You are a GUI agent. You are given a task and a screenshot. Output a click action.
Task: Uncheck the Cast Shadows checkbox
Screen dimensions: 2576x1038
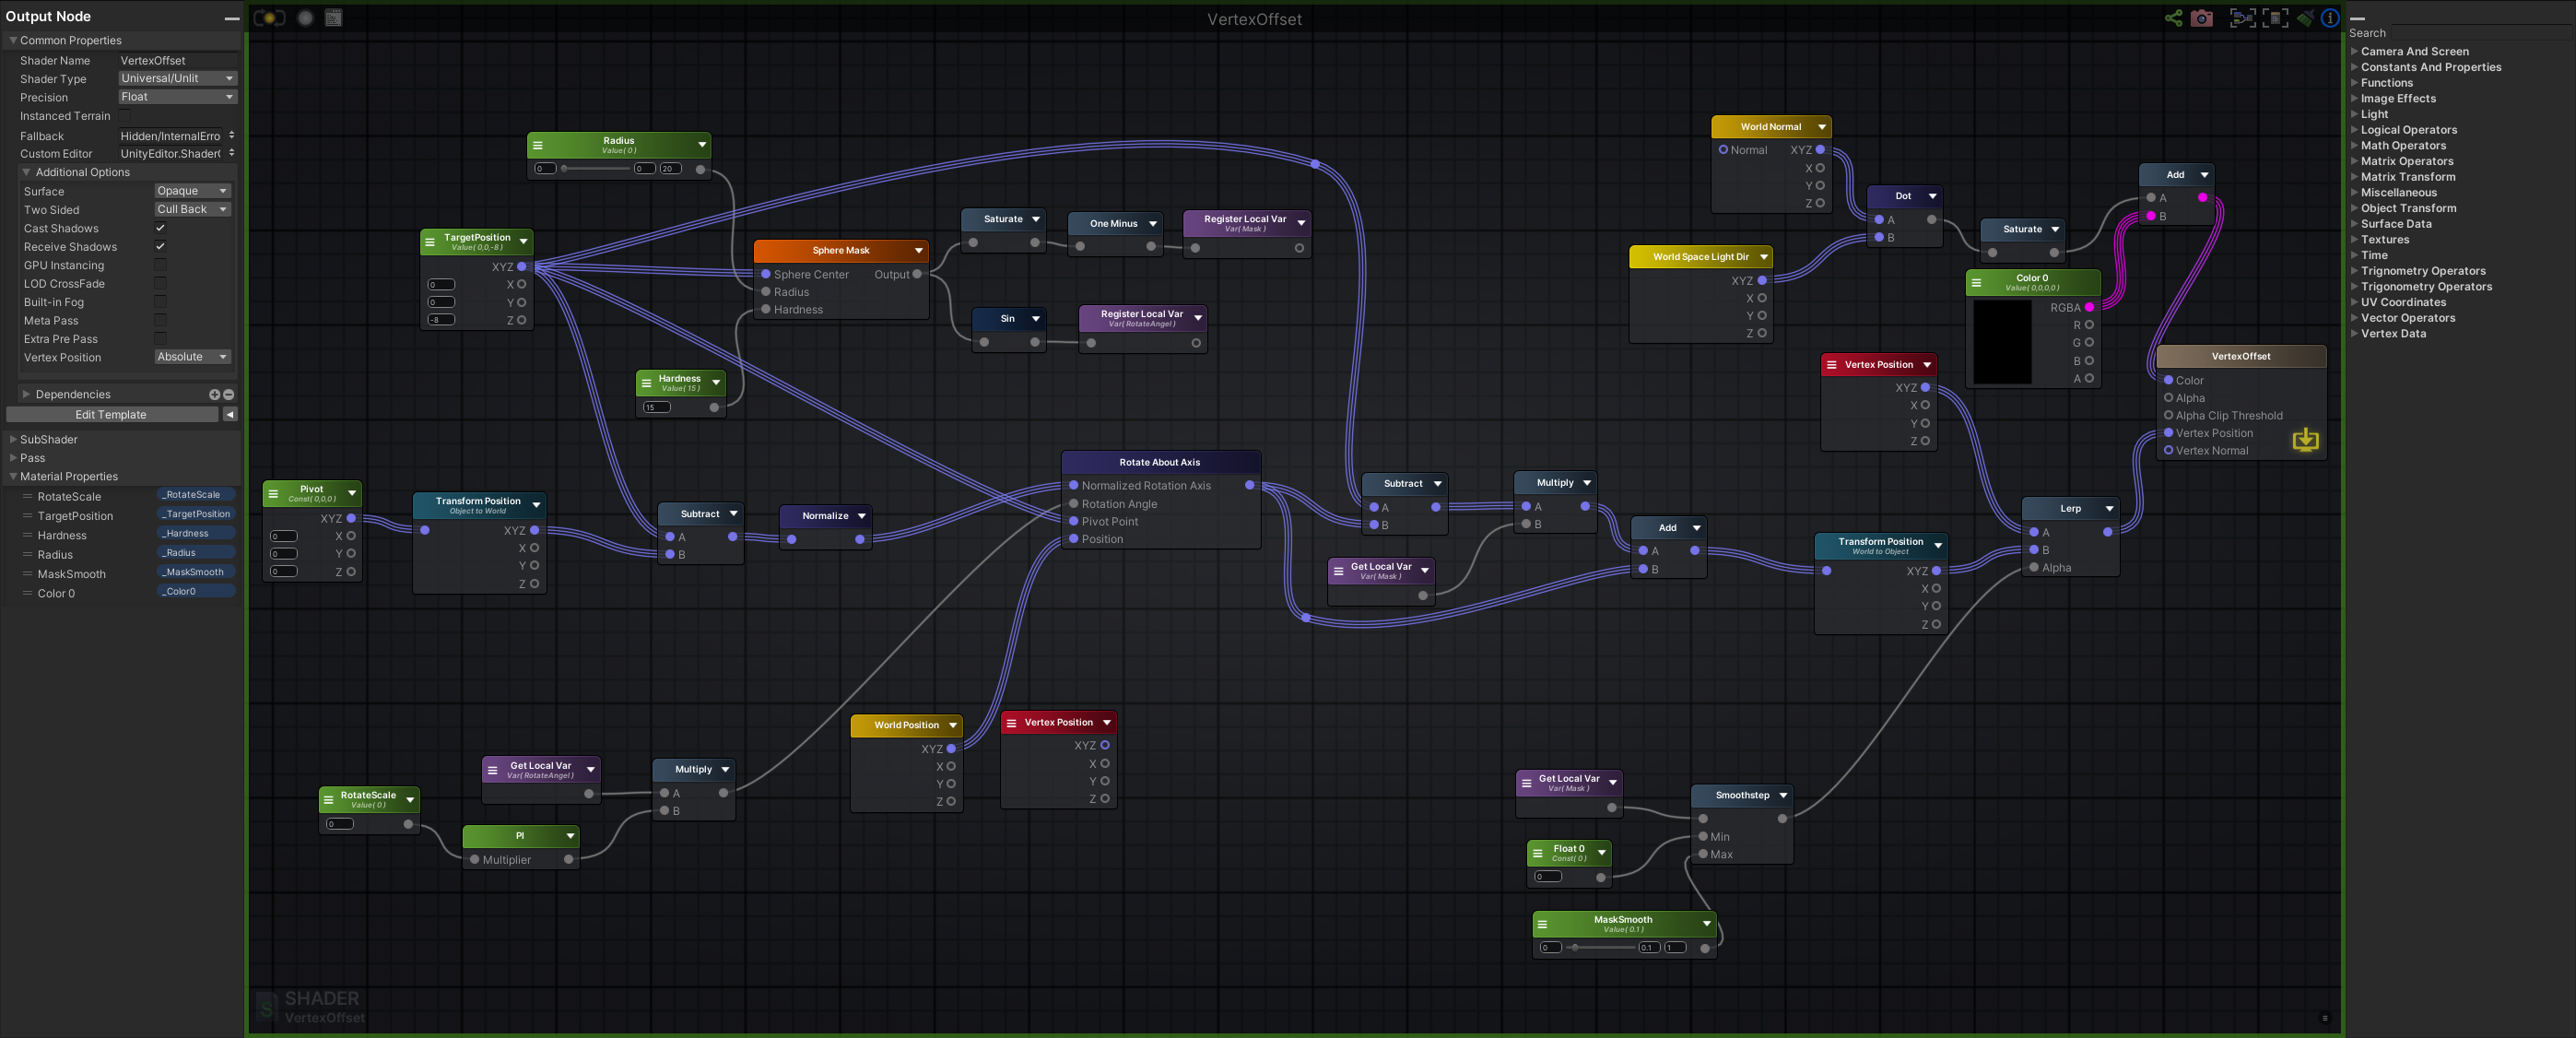(x=160, y=228)
